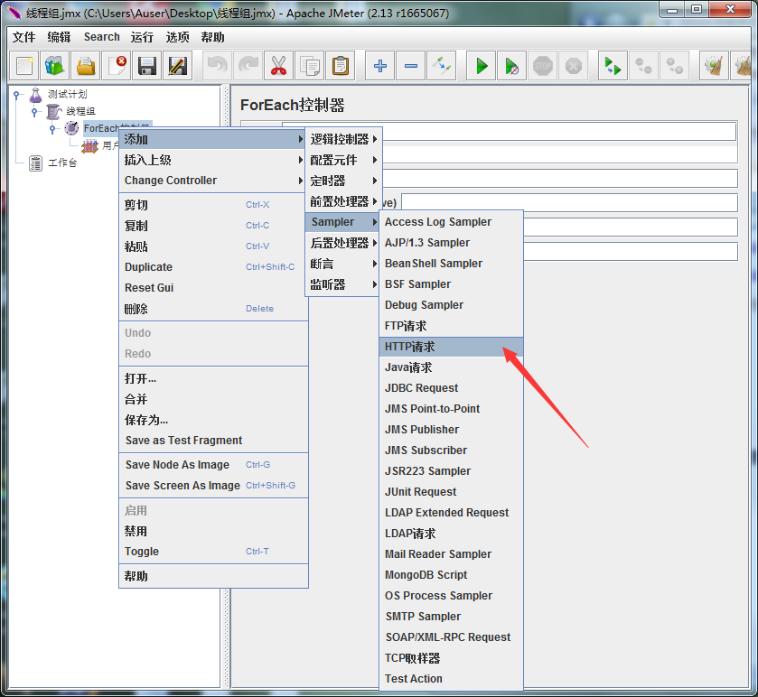Click the Toggle element arrows icon
Image resolution: width=758 pixels, height=697 pixels.
coord(442,66)
